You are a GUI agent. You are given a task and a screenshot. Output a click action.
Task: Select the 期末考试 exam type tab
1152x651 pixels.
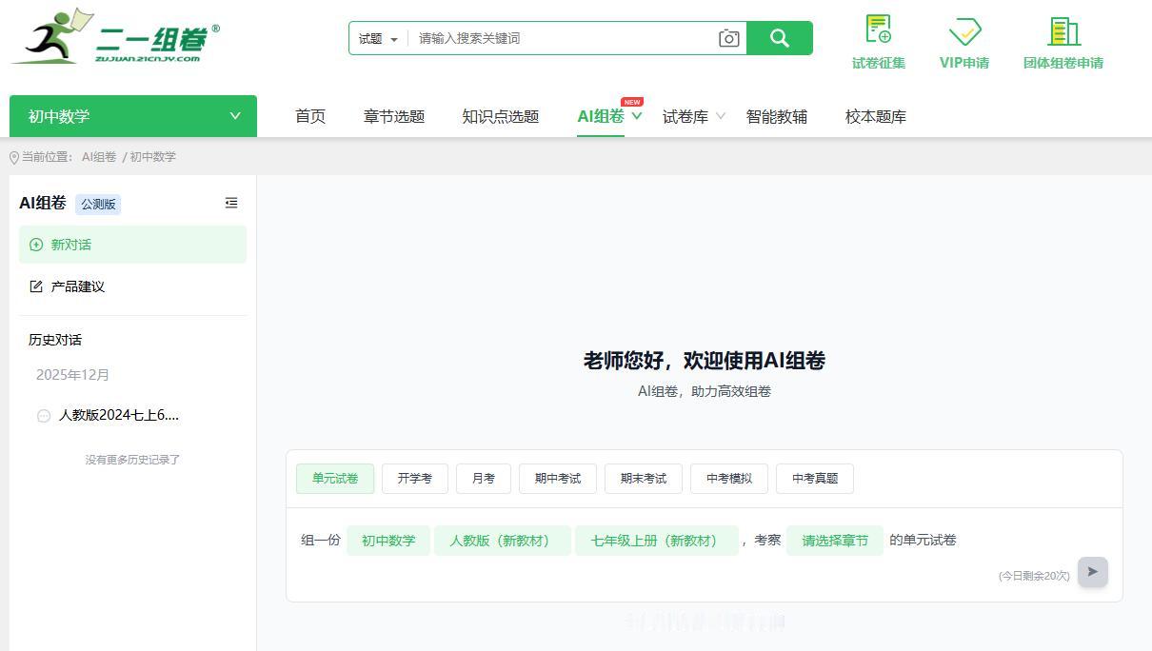[x=644, y=479]
